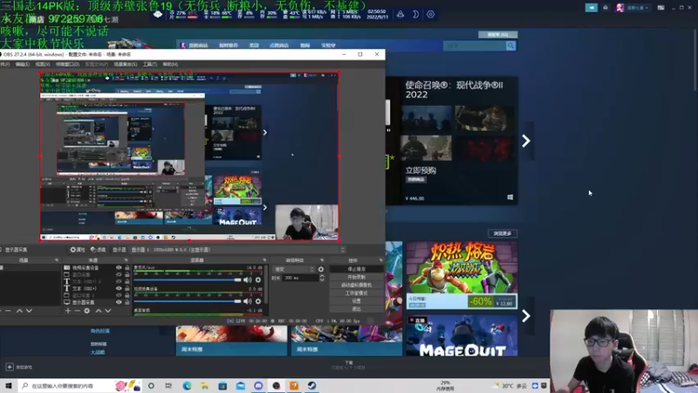Click 属性 properties button above sources

pos(78,250)
